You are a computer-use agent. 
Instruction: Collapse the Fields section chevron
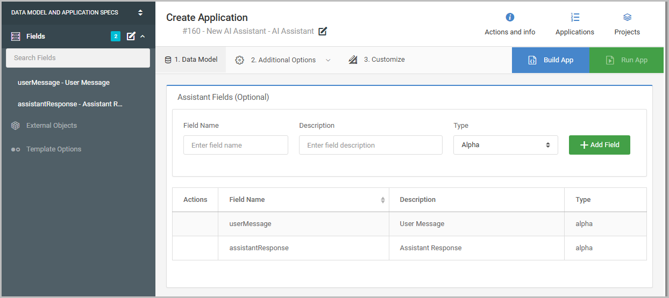click(x=143, y=37)
